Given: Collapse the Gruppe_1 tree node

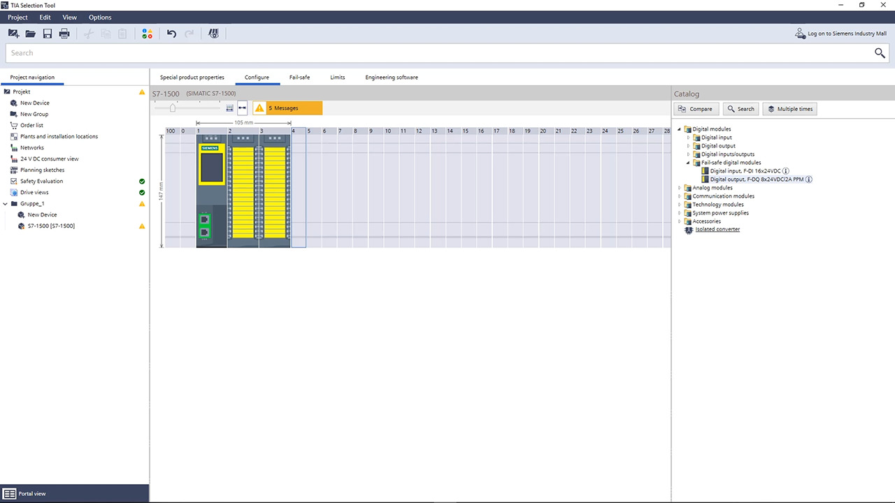Looking at the screenshot, I should click(6, 204).
